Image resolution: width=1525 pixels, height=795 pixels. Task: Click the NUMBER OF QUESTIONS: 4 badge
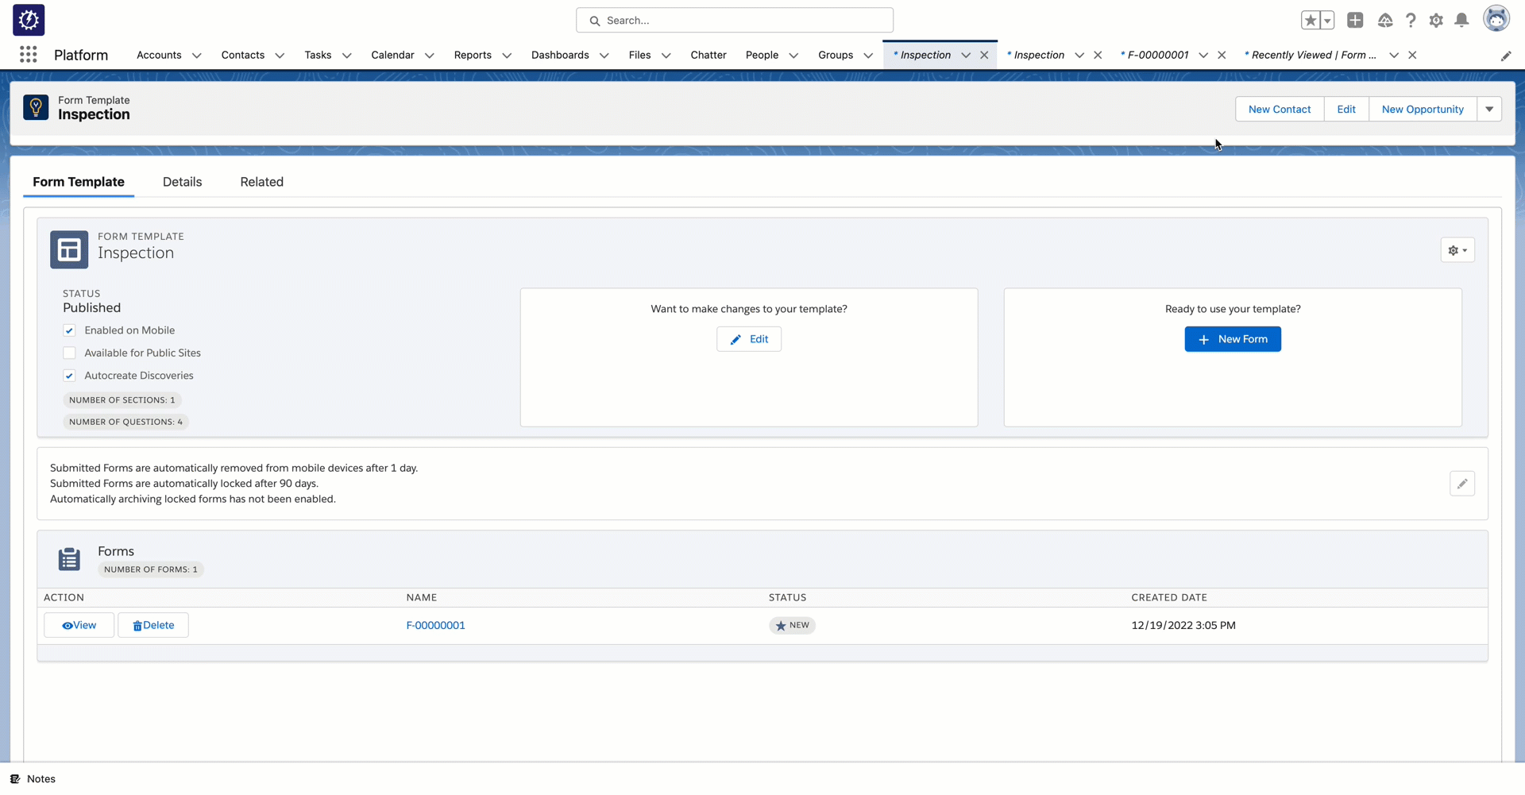[x=125, y=422]
